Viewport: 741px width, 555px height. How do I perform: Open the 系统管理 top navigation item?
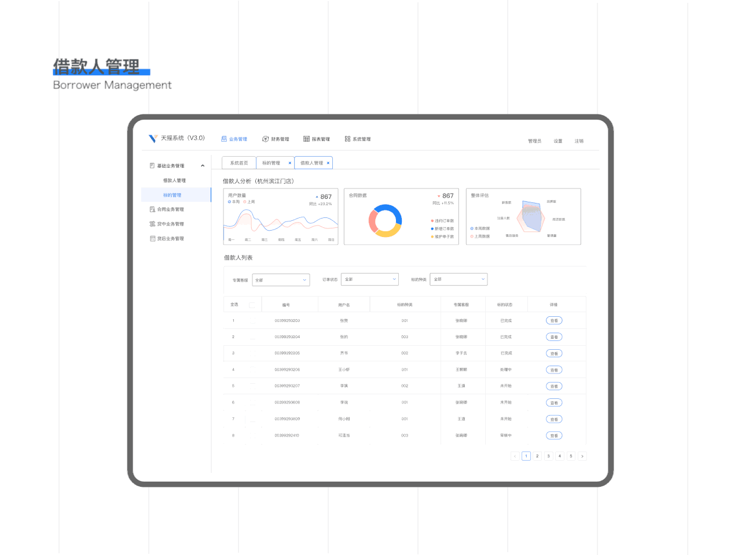(358, 139)
